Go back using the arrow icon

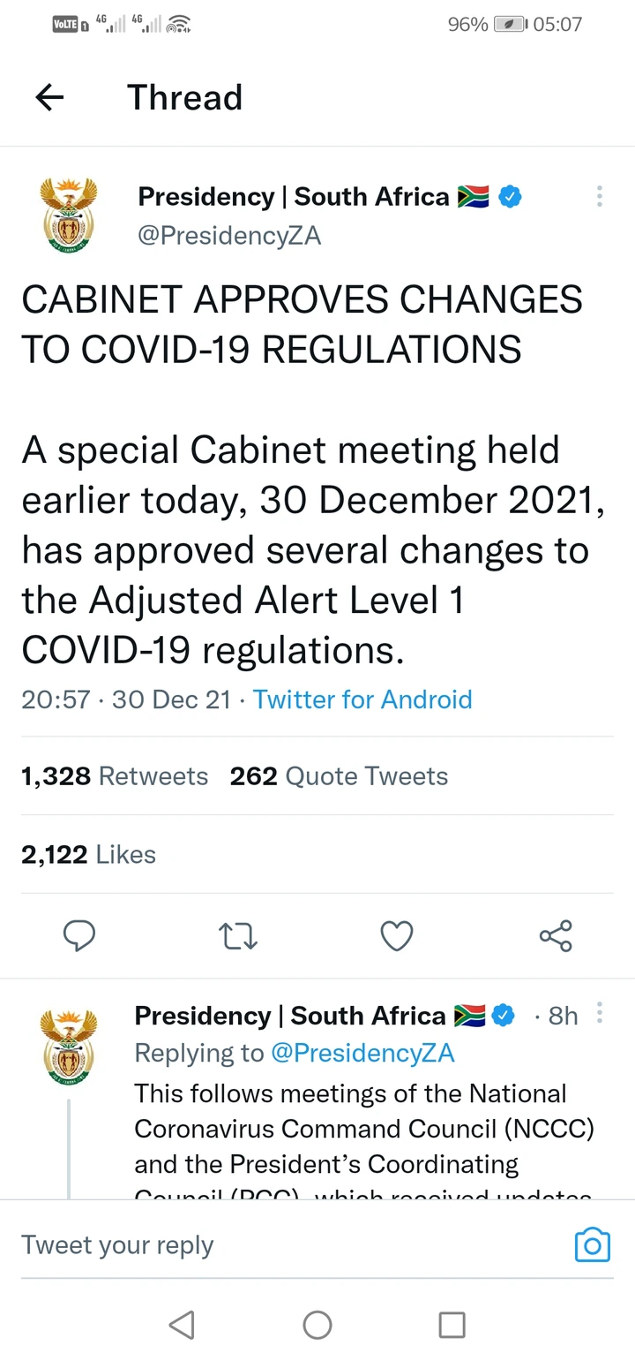49,97
